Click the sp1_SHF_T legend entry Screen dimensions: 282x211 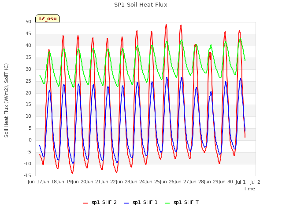click(182, 203)
